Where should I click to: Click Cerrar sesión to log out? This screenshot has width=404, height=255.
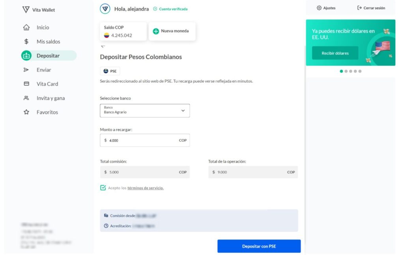point(371,8)
